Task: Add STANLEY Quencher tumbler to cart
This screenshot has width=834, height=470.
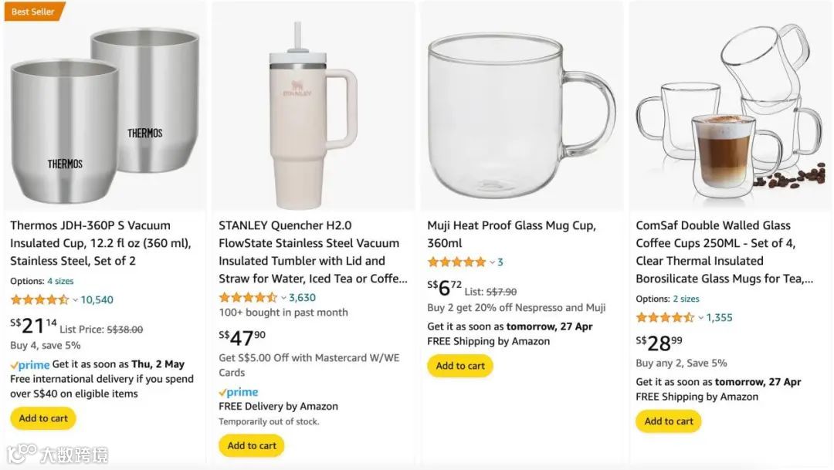Action: click(x=252, y=445)
